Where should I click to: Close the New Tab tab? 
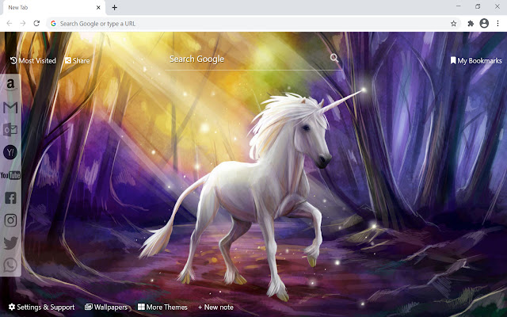click(98, 7)
